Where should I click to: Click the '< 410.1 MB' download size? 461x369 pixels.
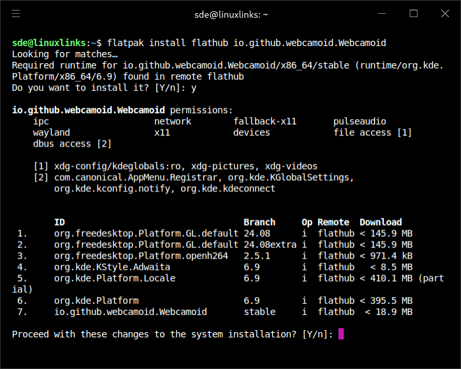coord(386,278)
